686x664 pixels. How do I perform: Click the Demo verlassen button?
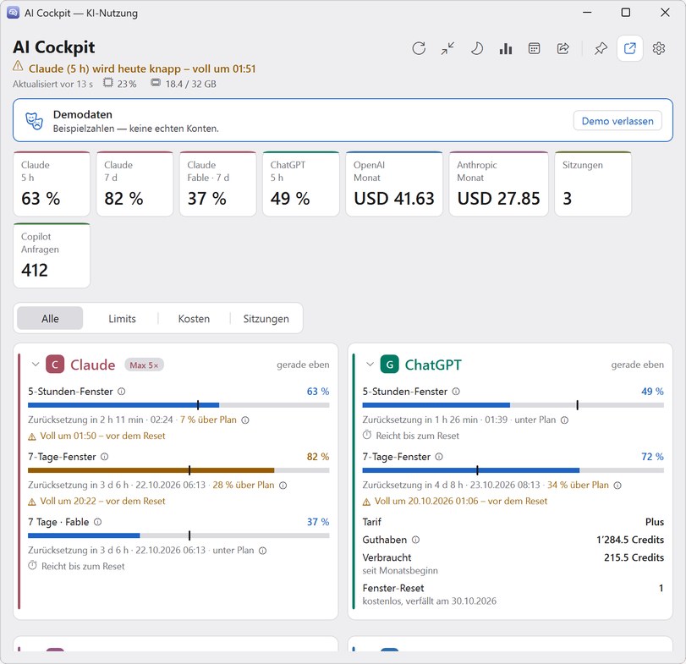[617, 121]
